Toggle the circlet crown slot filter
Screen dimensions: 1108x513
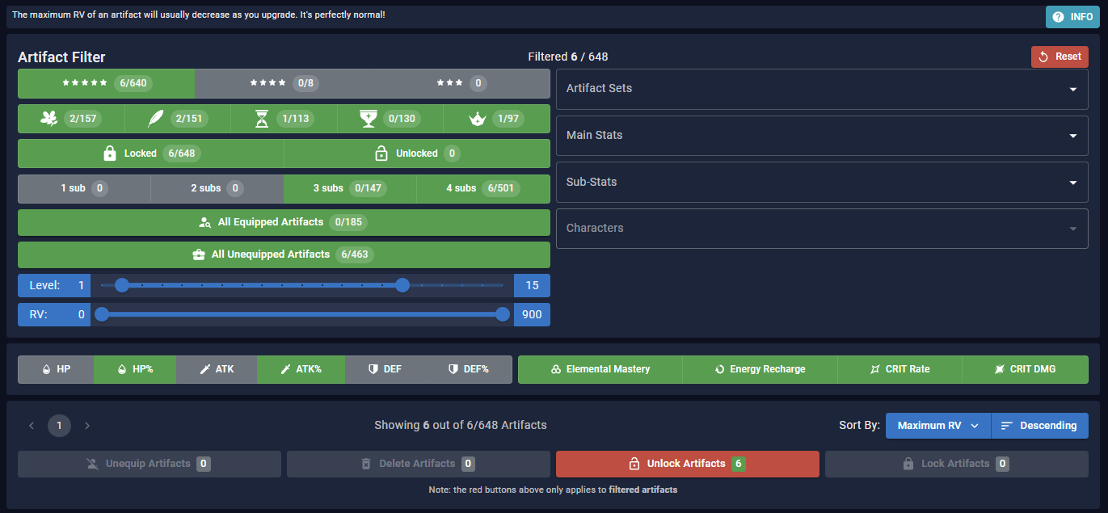[496, 119]
